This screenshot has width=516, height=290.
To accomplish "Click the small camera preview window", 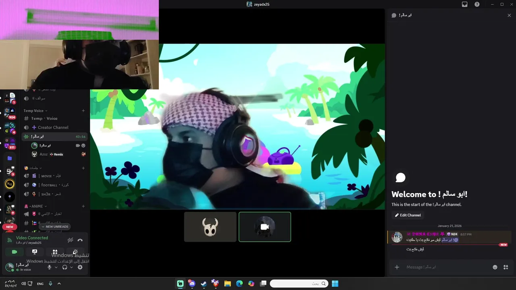I will [x=79, y=44].
